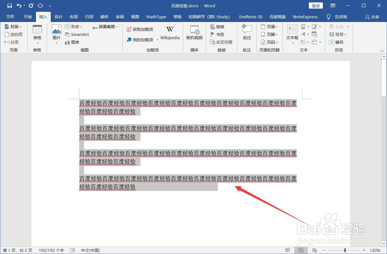Screen dimensions: 387x254
Task: Add a bookmark using the 书签 icon
Action: click(218, 34)
